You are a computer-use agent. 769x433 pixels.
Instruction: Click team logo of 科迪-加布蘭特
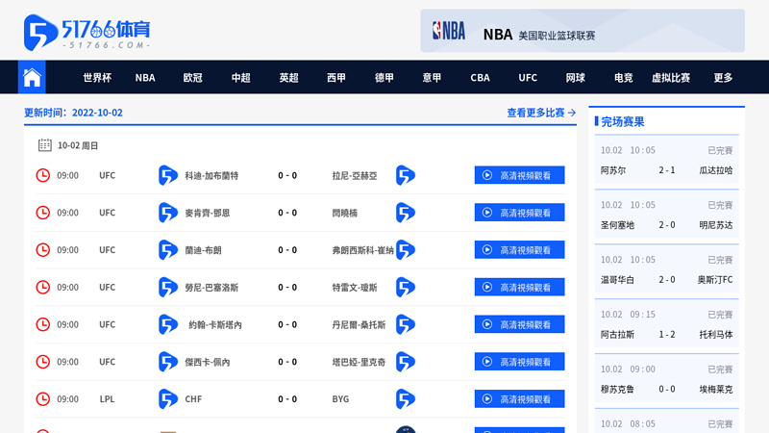[x=167, y=175]
